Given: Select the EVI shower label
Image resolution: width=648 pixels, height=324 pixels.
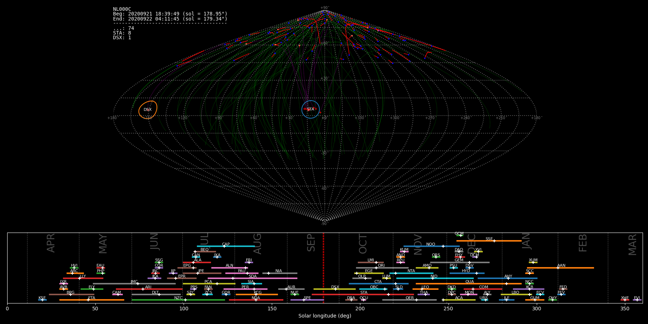Looking at the screenshot, I should click(x=637, y=298).
